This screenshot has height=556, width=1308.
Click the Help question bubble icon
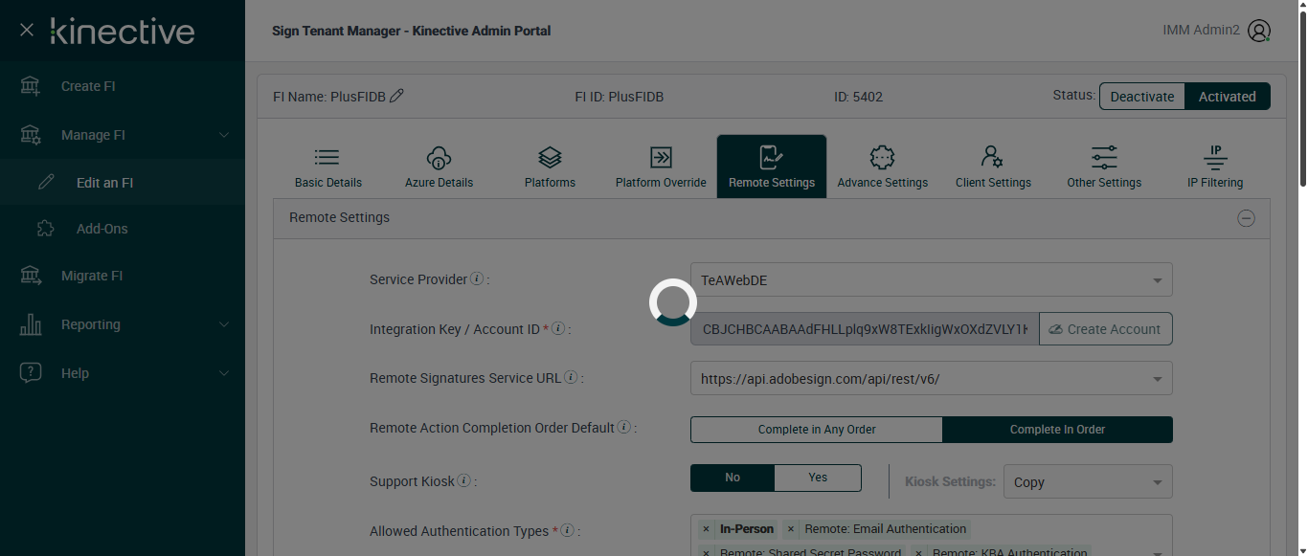(31, 373)
